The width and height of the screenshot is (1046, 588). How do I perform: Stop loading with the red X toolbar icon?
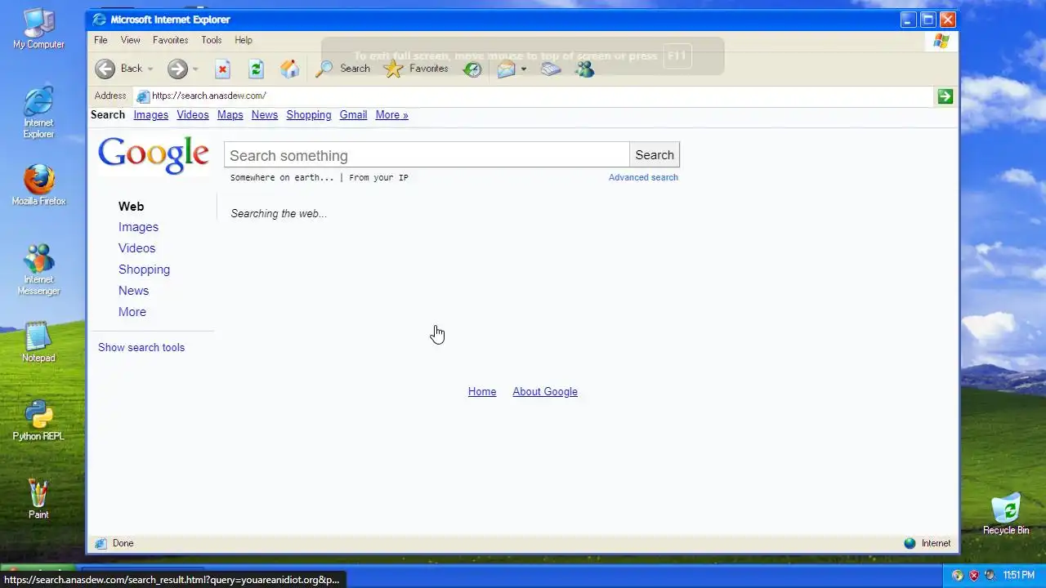point(222,69)
